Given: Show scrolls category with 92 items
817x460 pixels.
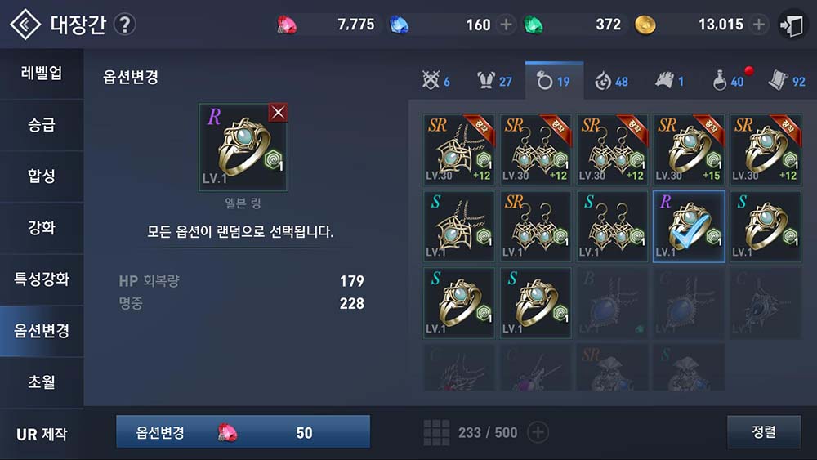Looking at the screenshot, I should 788,81.
